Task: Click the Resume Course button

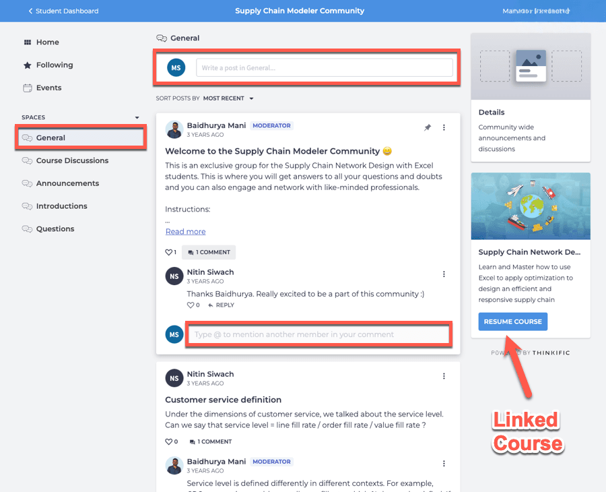Action: [512, 321]
